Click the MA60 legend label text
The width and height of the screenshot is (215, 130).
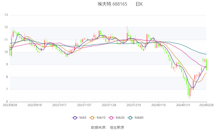[139, 118]
